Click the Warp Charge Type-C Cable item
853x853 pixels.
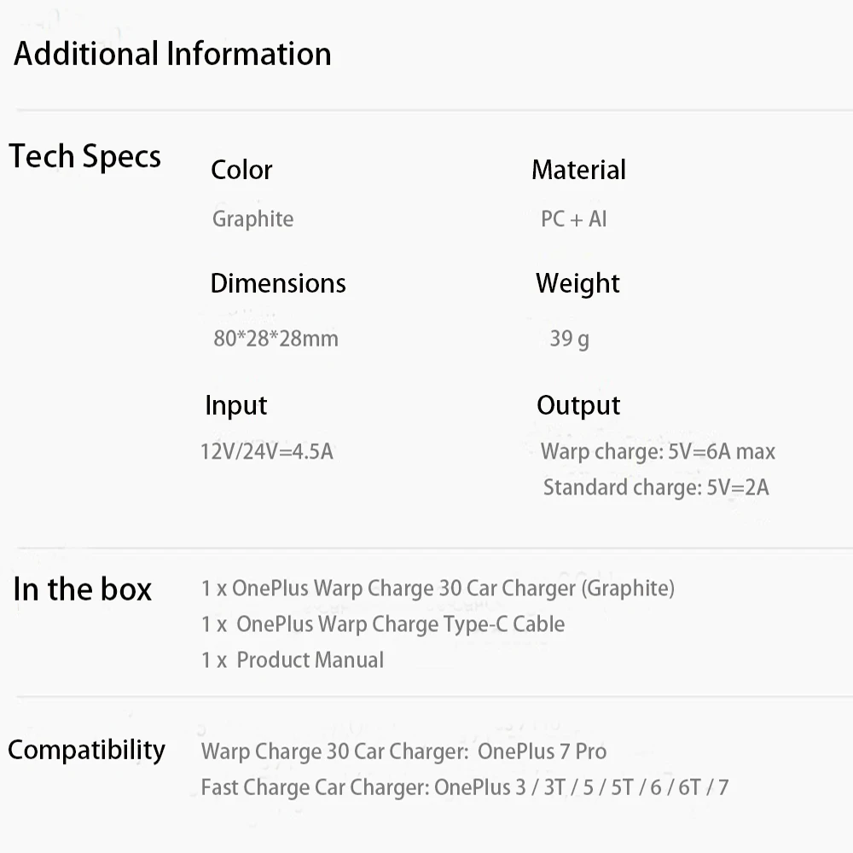click(x=383, y=624)
